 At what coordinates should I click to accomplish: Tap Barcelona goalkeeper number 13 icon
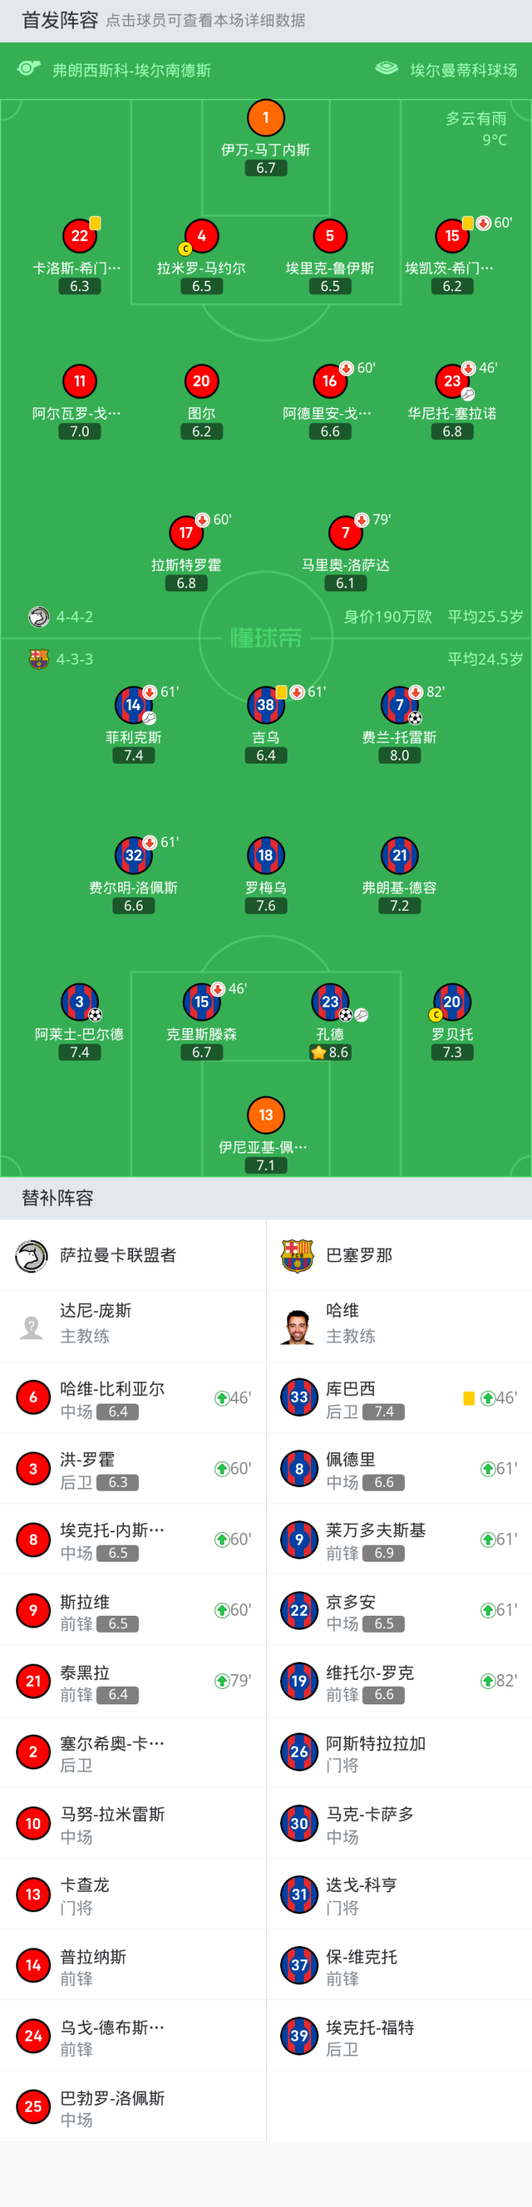tap(265, 1115)
